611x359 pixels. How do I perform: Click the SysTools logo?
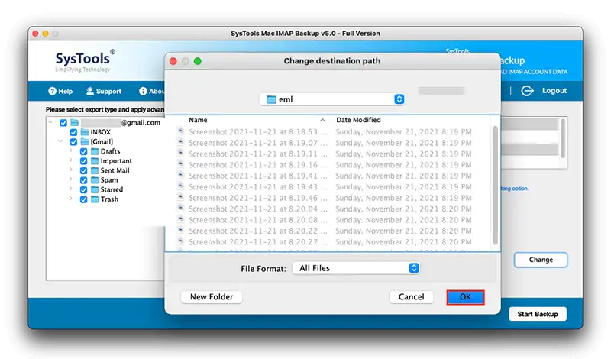85,61
